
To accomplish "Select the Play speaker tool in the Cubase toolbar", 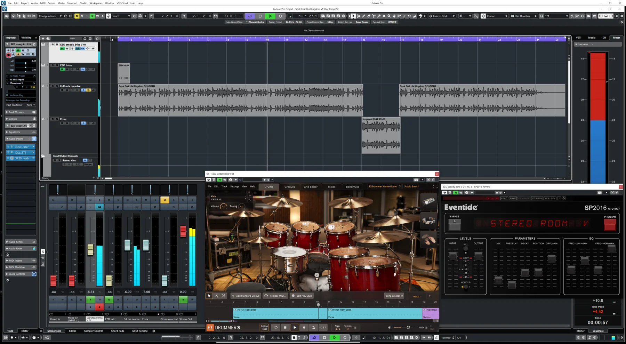I will click(409, 16).
